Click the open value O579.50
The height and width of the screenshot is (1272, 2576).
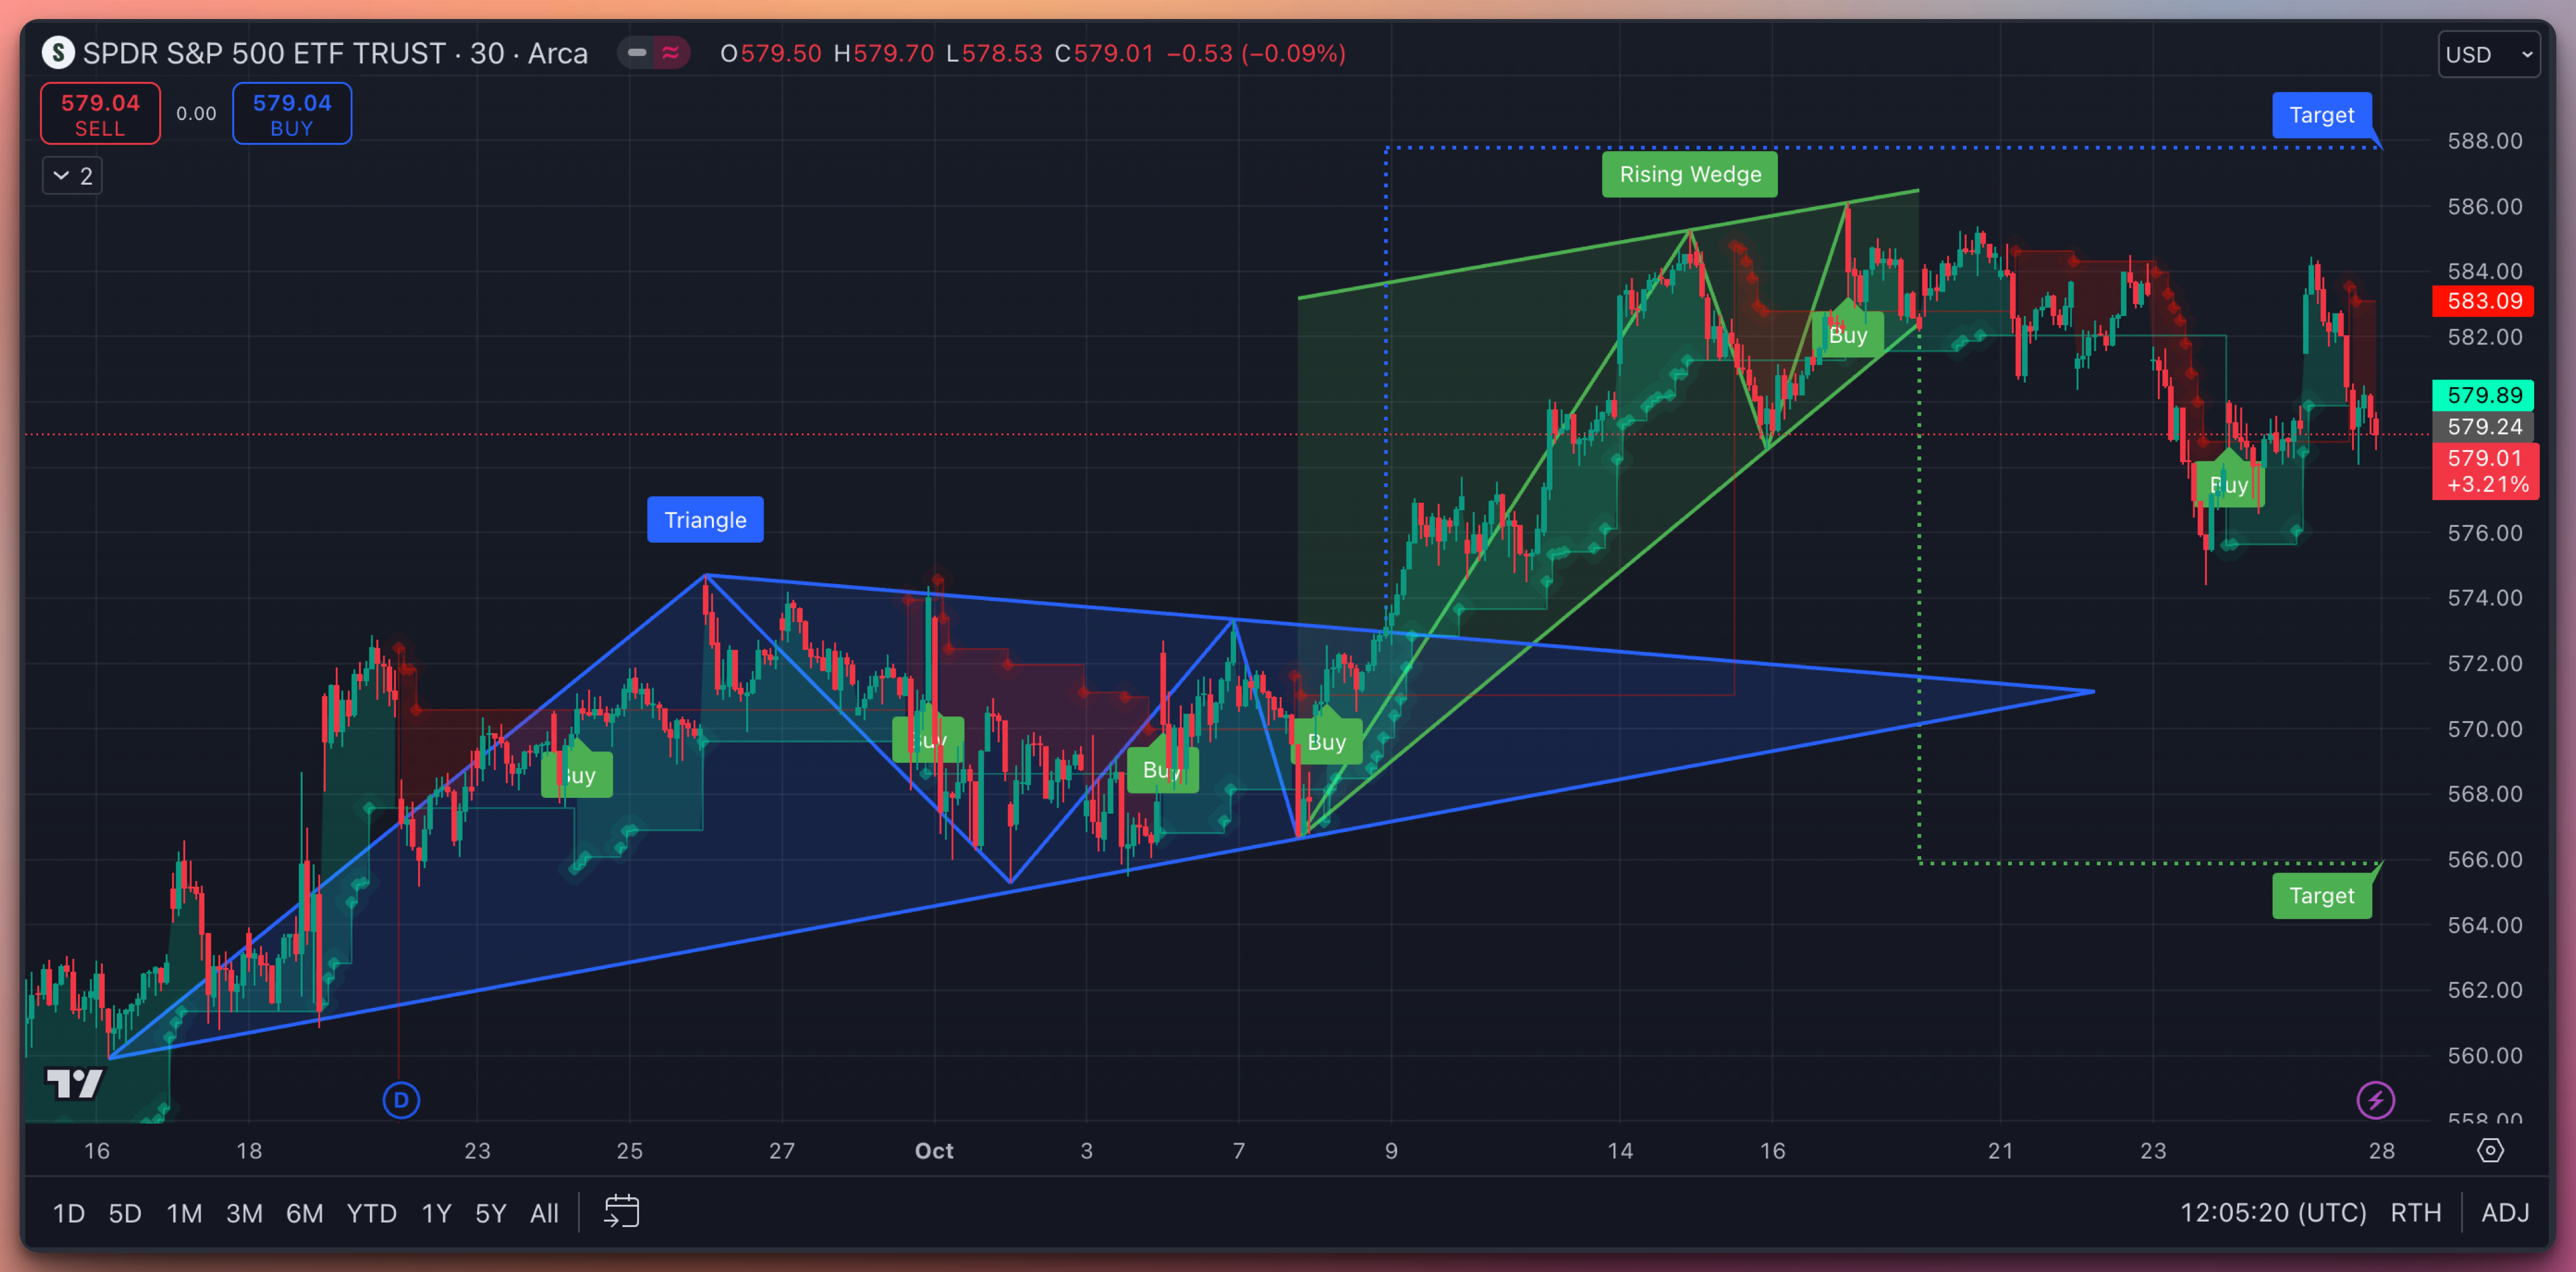click(x=770, y=53)
